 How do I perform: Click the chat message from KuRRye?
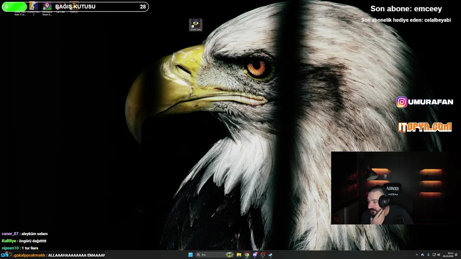[24, 241]
